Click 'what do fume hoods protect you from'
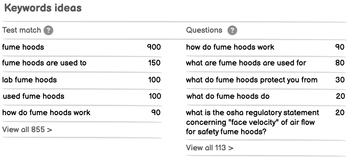The height and width of the screenshot is (161, 352). click(252, 80)
